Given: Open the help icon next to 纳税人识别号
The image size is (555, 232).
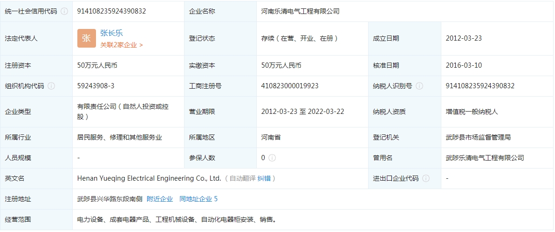Looking at the screenshot, I should (419, 86).
